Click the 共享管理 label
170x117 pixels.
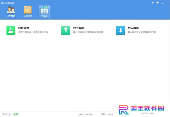28,16
